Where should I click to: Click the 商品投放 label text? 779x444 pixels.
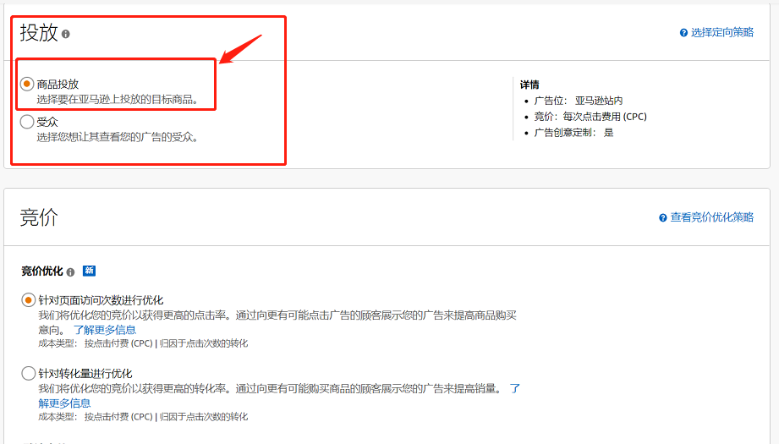pyautogui.click(x=58, y=84)
